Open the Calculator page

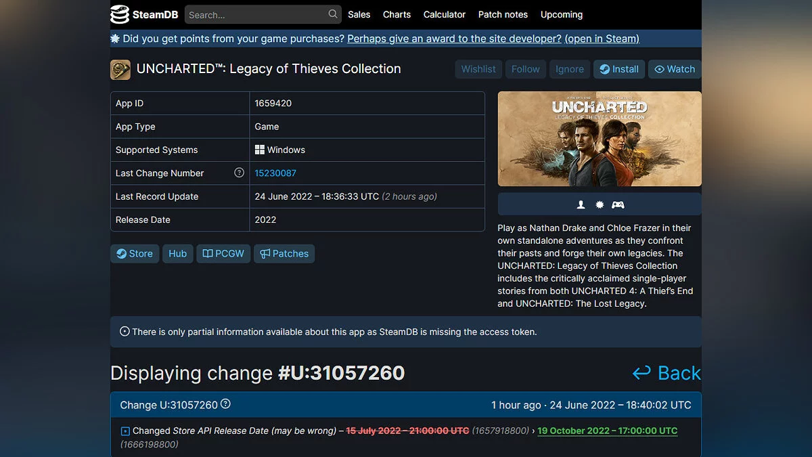tap(444, 14)
